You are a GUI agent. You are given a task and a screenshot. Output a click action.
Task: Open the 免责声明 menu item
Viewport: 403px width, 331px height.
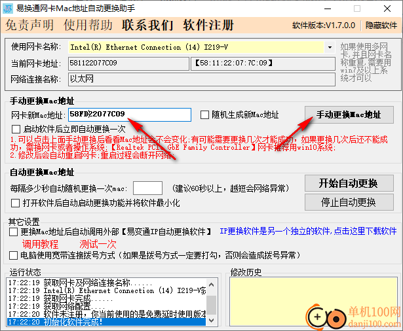coord(29,25)
